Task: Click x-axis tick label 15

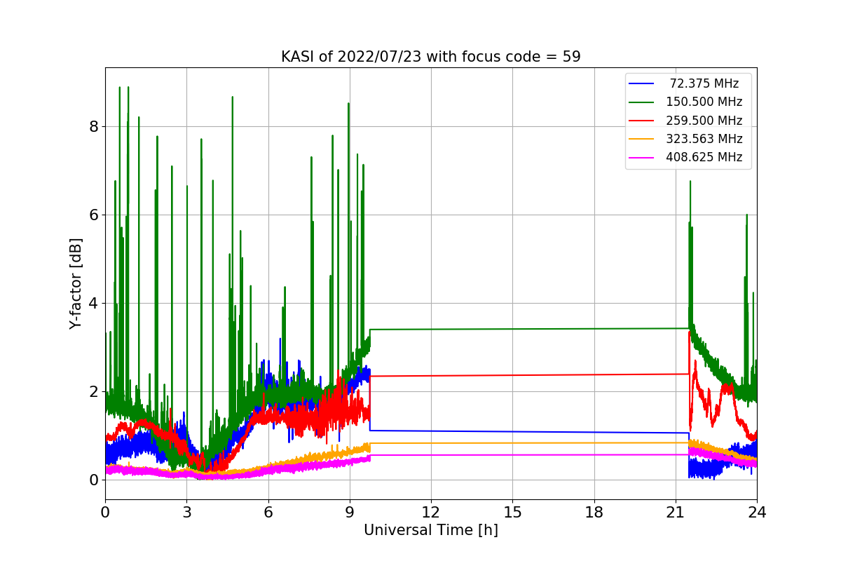Action: (512, 512)
